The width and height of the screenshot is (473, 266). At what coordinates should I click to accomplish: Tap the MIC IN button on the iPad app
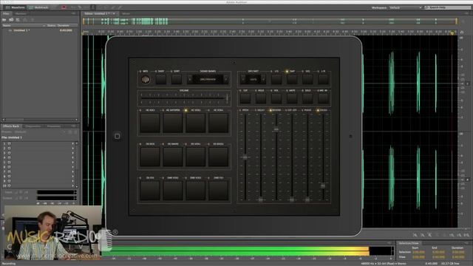click(323, 98)
